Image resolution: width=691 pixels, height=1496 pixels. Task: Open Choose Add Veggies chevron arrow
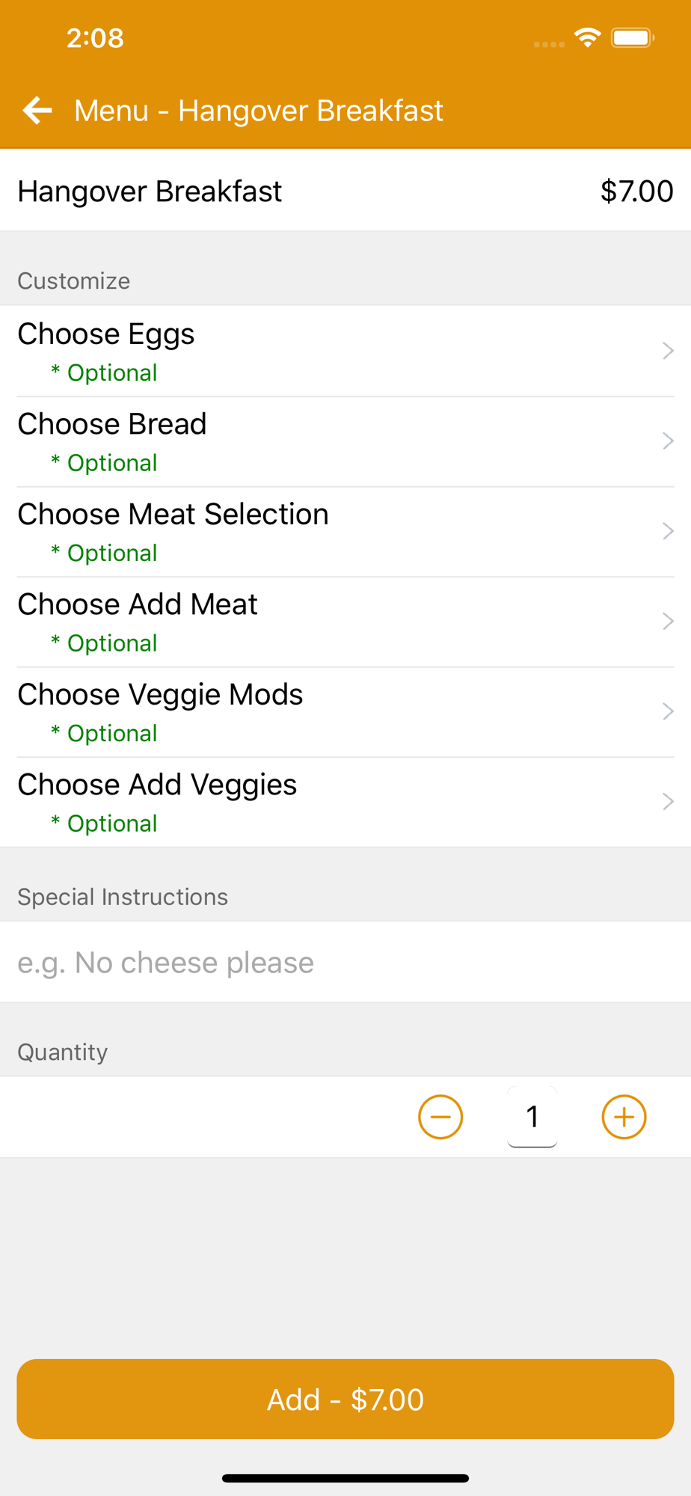[x=668, y=802]
